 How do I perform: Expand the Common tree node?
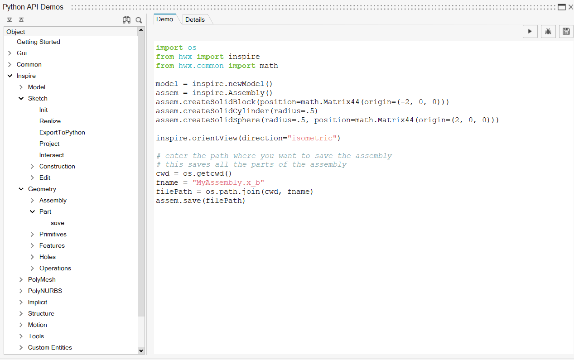10,64
